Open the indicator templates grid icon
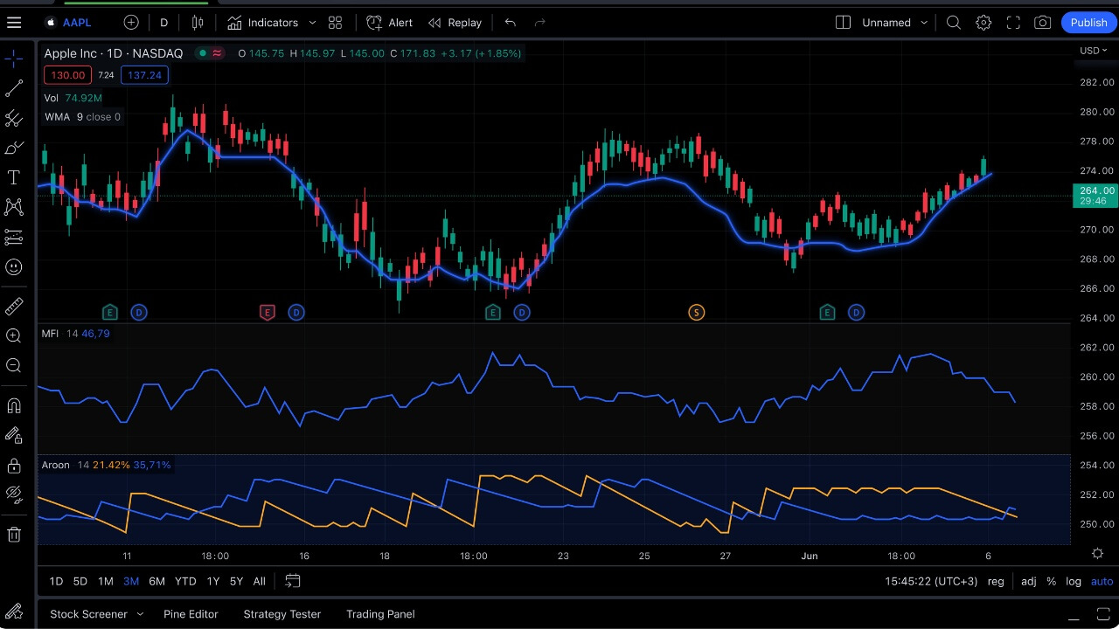The width and height of the screenshot is (1119, 629). pyautogui.click(x=335, y=23)
